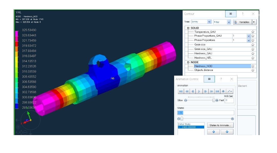Click the Variables button
This screenshot has width=277, height=153.
pyautogui.click(x=242, y=22)
